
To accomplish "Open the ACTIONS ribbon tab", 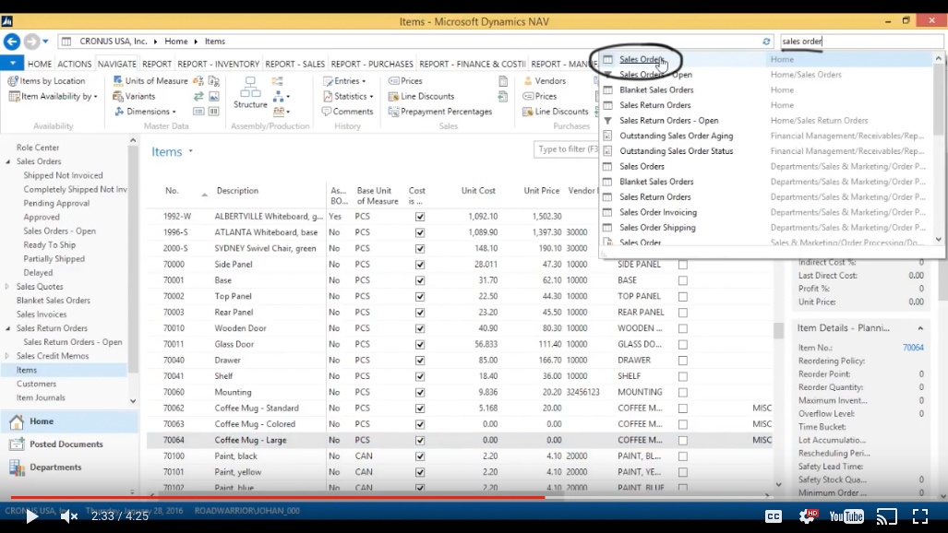I will tap(74, 63).
